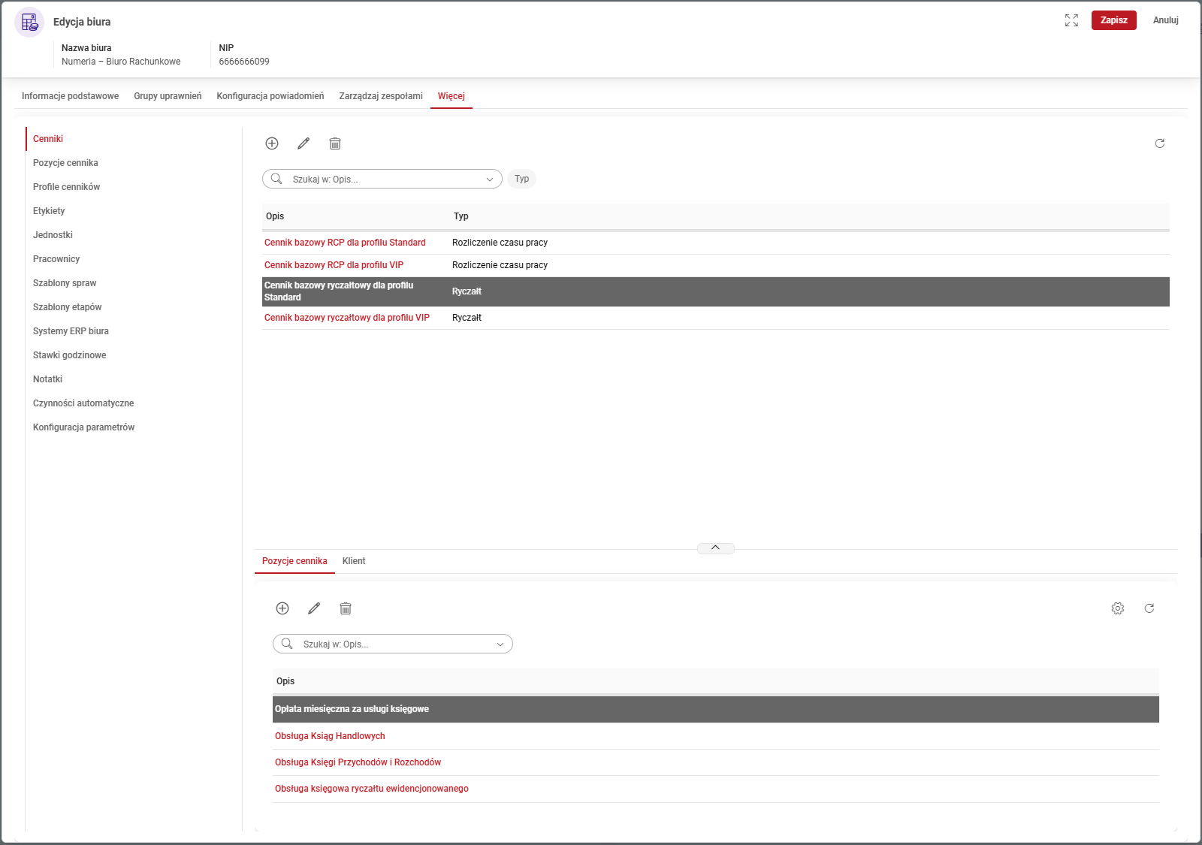The height and width of the screenshot is (845, 1202).
Task: Click the add icon above the price lists table
Action: tap(272, 143)
